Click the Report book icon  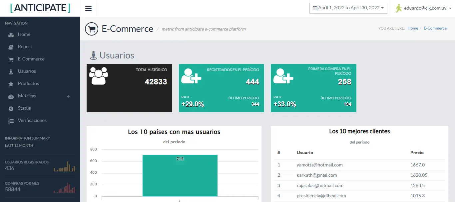11,47
